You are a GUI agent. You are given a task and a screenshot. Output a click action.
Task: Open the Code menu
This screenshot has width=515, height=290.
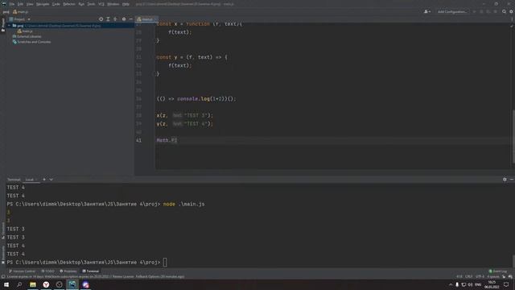[x=56, y=4]
